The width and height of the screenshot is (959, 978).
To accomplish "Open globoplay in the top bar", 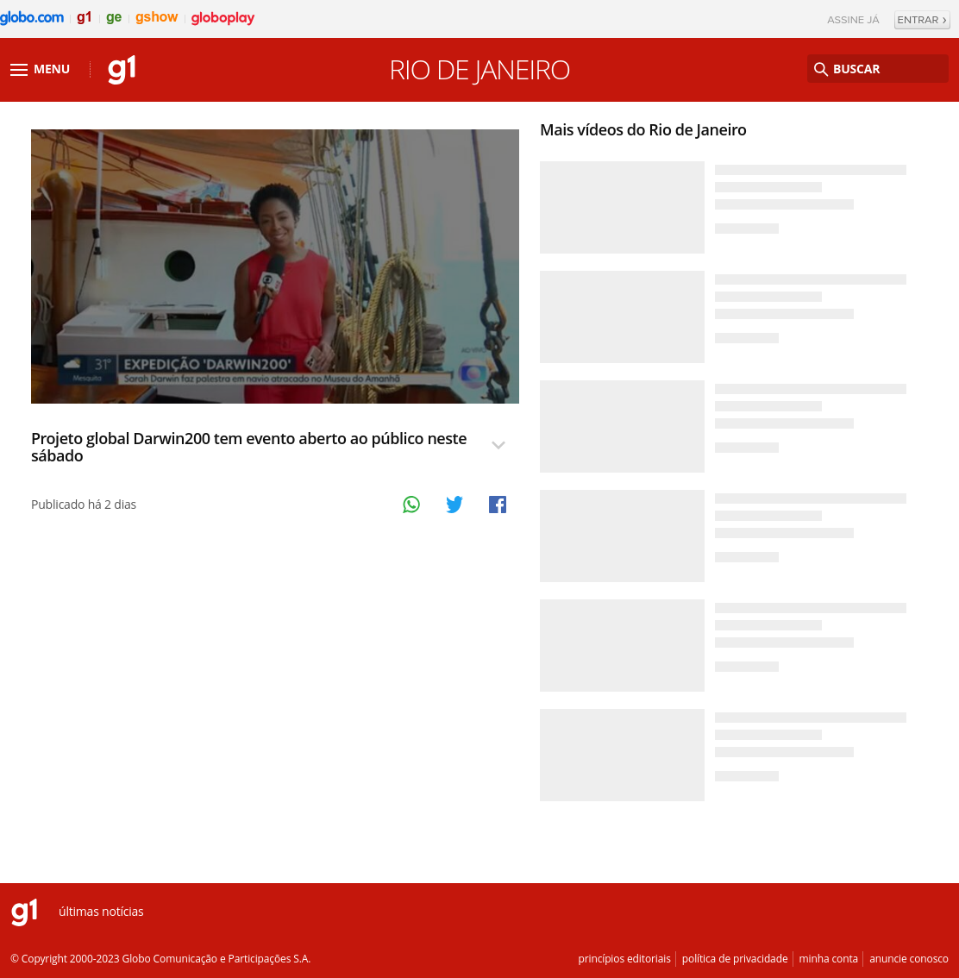I will (223, 18).
